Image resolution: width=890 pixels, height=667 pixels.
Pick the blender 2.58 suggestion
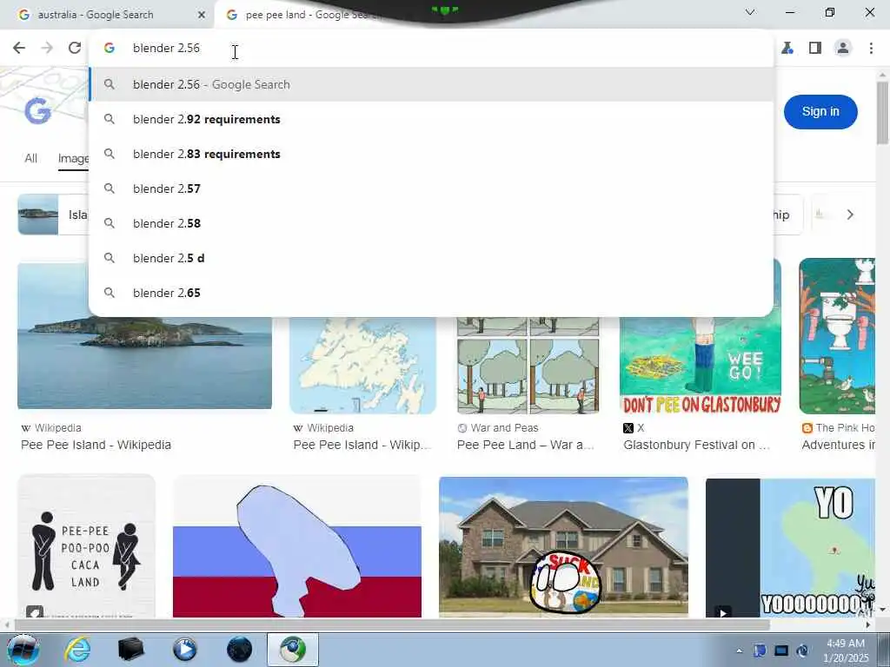pos(431,223)
